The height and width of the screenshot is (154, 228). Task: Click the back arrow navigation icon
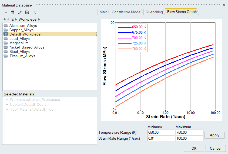4,19
